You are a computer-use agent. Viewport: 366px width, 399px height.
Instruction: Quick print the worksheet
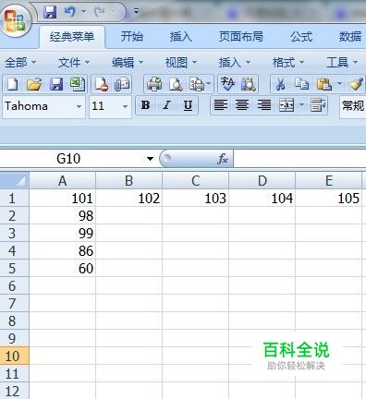point(154,84)
